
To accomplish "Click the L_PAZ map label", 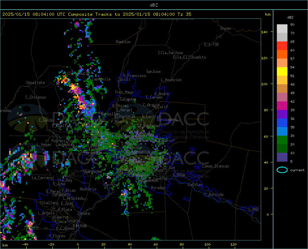I will (x=254, y=210).
